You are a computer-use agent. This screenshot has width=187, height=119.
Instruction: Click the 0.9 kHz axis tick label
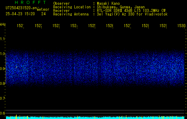pos(3,68)
